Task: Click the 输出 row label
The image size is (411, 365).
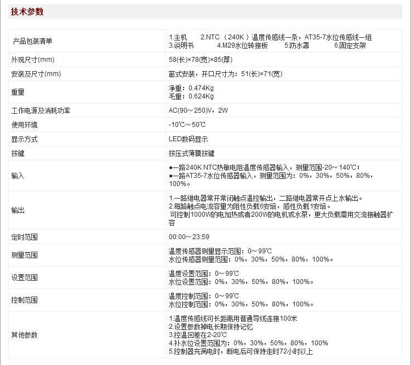Action: (18, 210)
